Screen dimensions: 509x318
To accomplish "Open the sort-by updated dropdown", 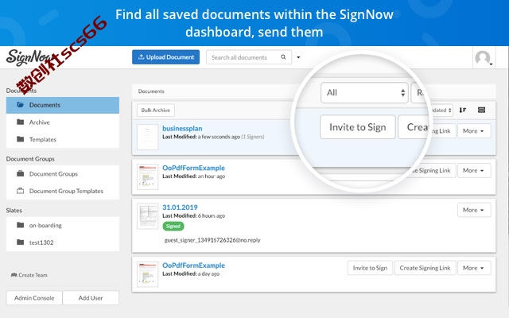I will click(441, 111).
